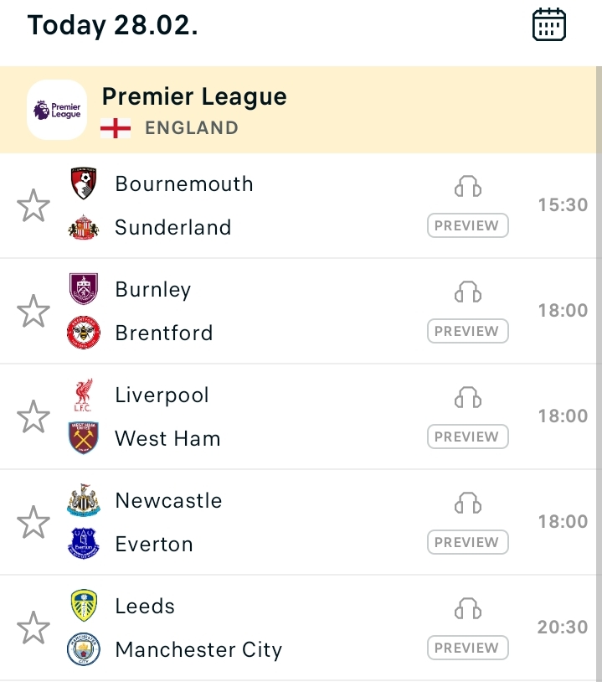602x682 pixels.
Task: Star the Leeds vs Manchester City match
Action: [x=33, y=628]
